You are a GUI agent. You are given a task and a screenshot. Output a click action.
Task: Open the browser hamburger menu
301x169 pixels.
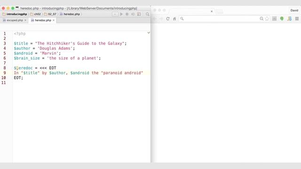coord(297,19)
